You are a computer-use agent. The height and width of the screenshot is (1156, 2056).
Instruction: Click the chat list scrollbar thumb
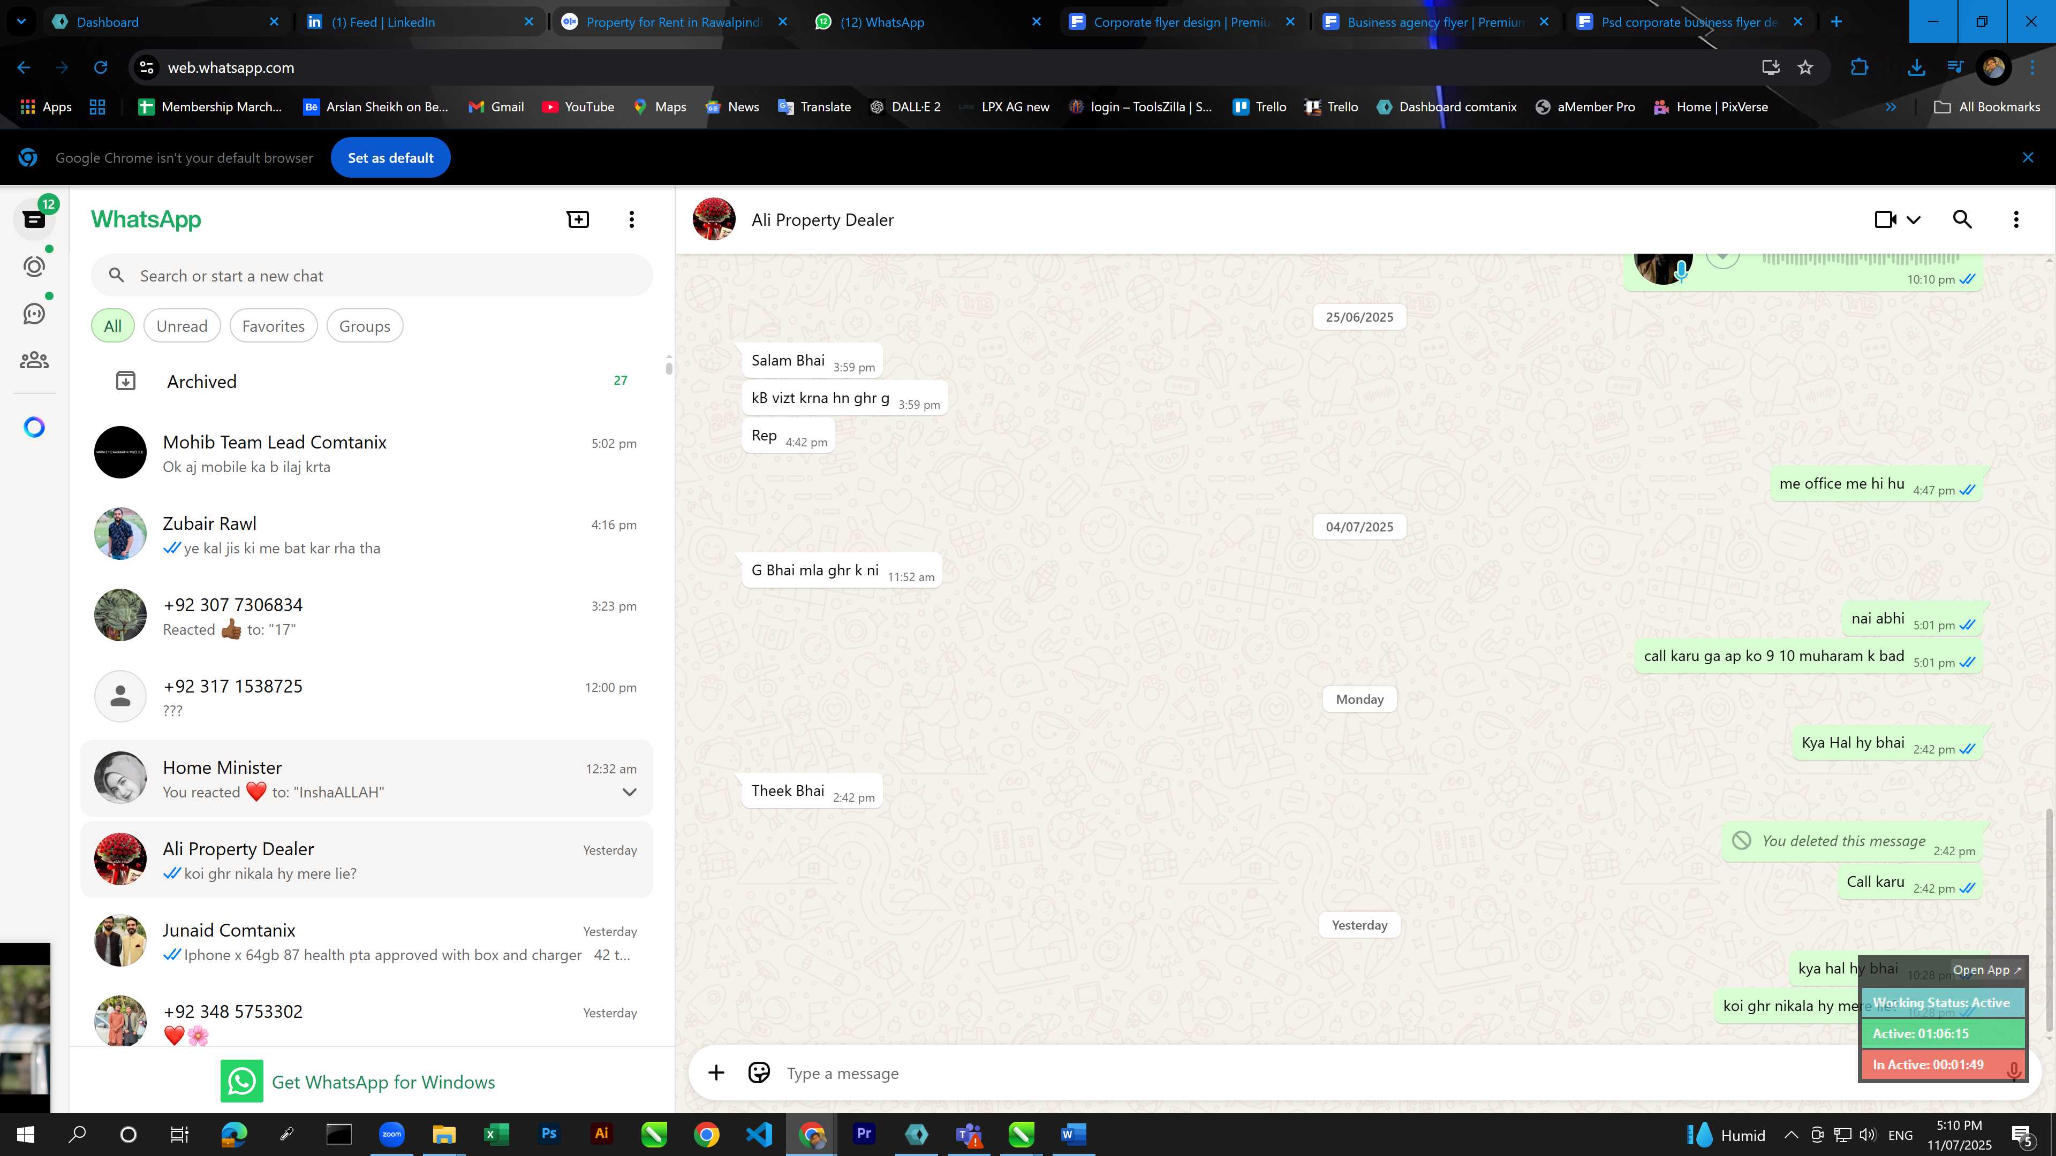(x=669, y=368)
